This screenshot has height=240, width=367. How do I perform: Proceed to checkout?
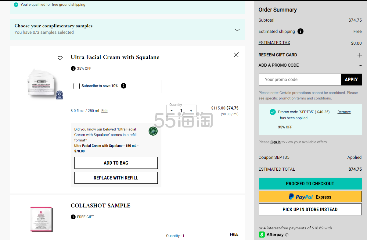pos(310,184)
